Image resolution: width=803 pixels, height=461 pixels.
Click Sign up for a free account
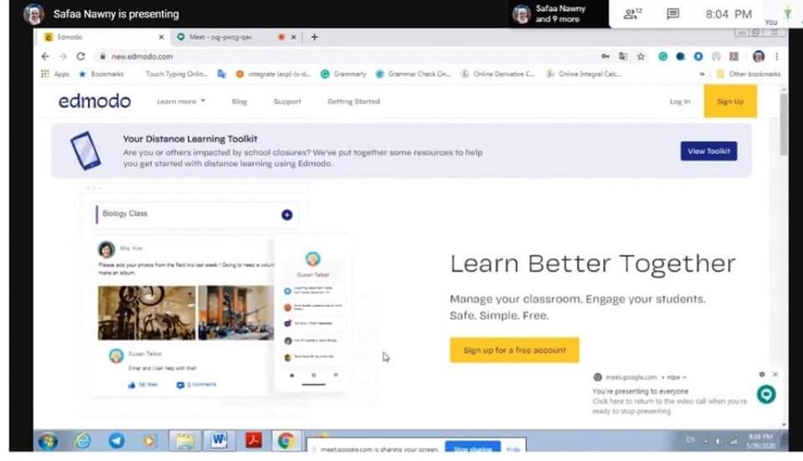[514, 350]
